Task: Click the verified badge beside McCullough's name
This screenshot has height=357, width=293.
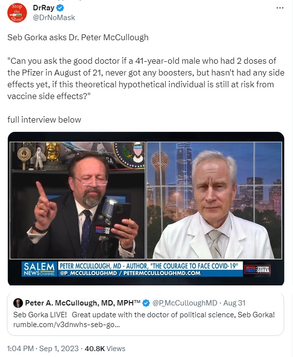Action: (146, 303)
